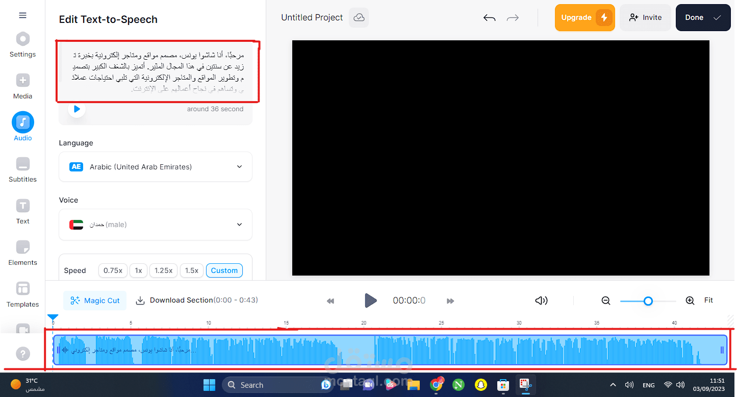Activate Magic Cut

(95, 301)
